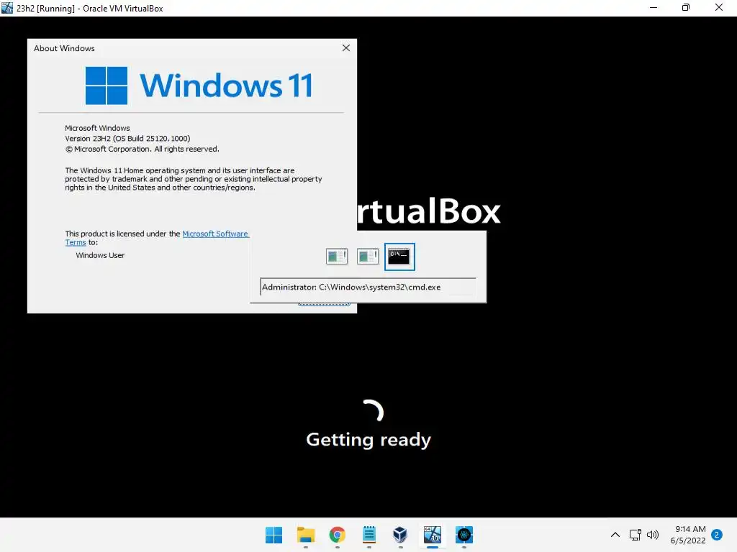The height and width of the screenshot is (552, 737).
Task: Show hidden system tray icons
Action: 615,535
